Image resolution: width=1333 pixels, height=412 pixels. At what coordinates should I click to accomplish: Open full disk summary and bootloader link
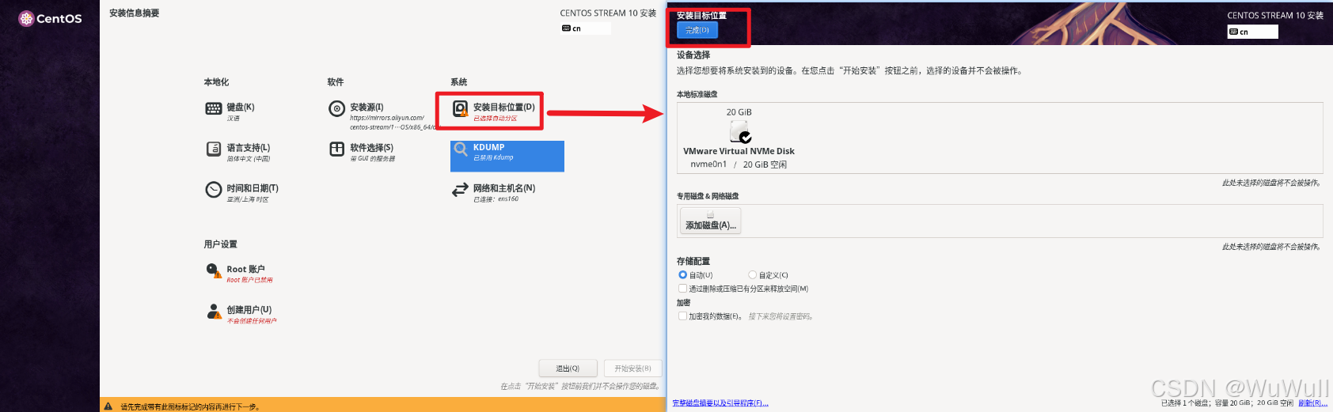pos(720,403)
